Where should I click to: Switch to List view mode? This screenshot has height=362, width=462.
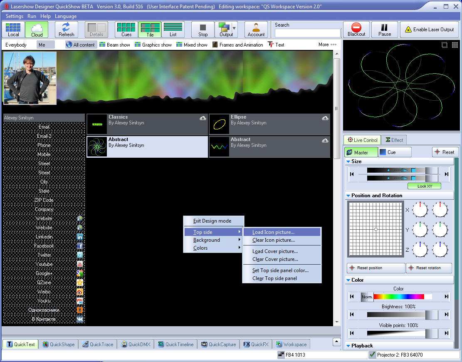tap(173, 30)
